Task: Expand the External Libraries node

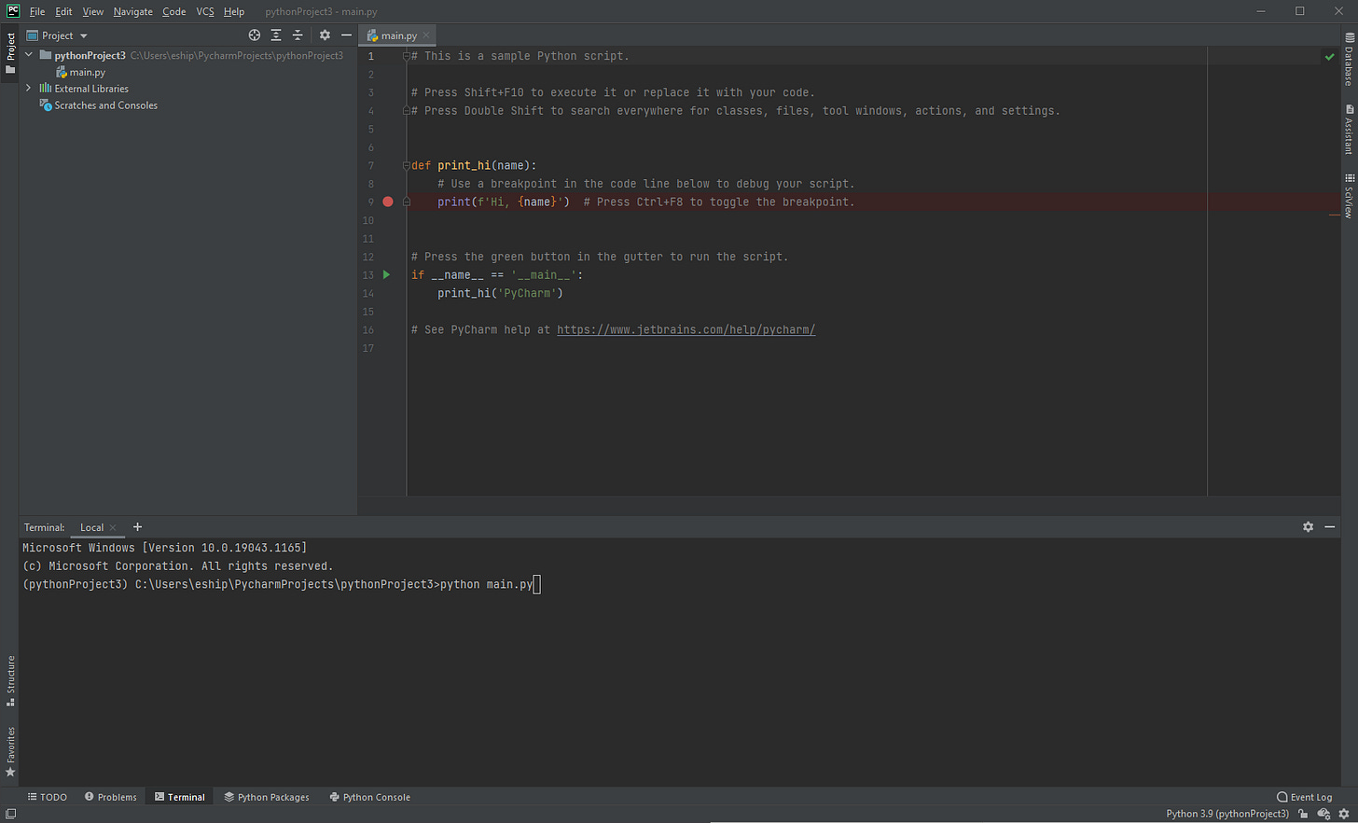Action: [x=29, y=89]
